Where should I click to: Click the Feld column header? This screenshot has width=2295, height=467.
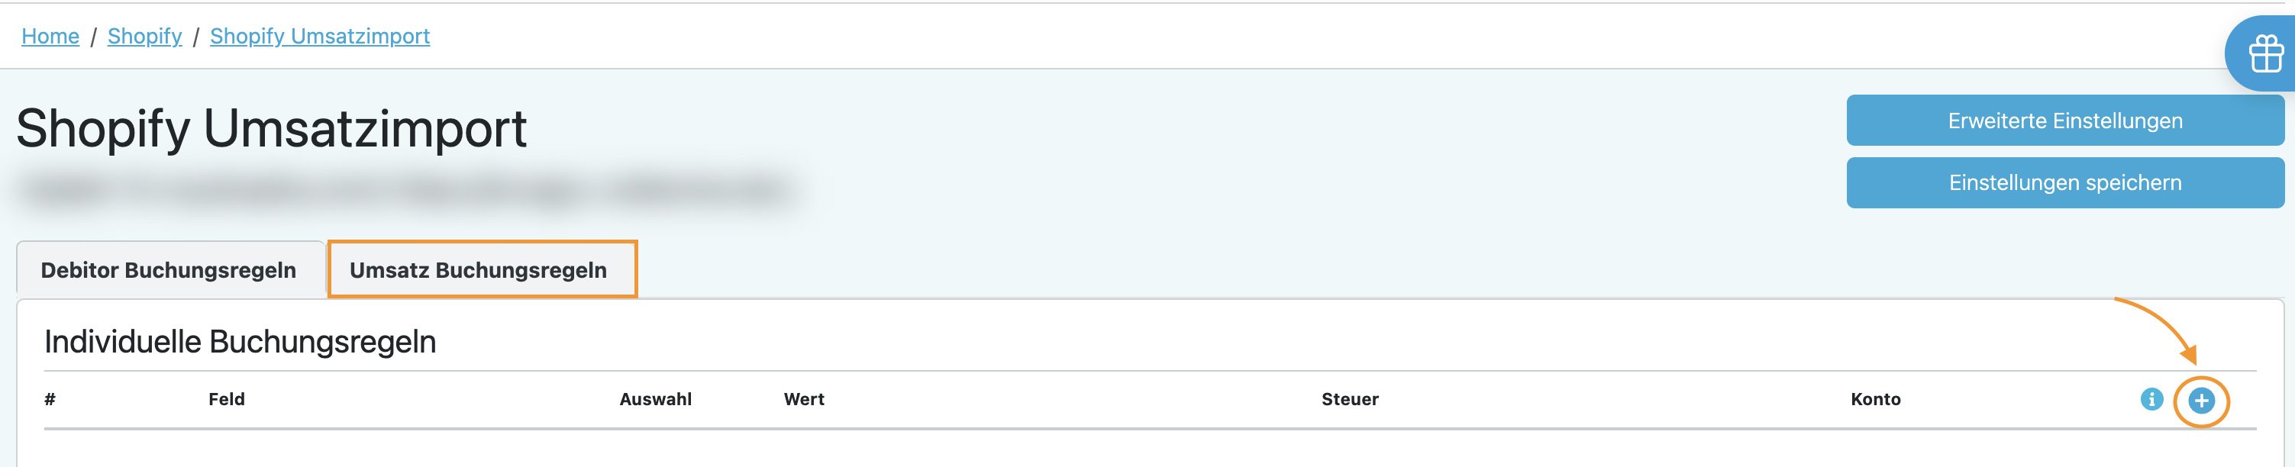click(226, 399)
